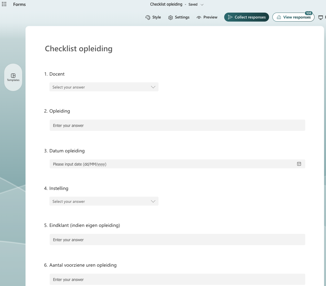The height and width of the screenshot is (286, 326).
Task: Open the calendar picker for Datum opleiding
Action: pos(299,164)
